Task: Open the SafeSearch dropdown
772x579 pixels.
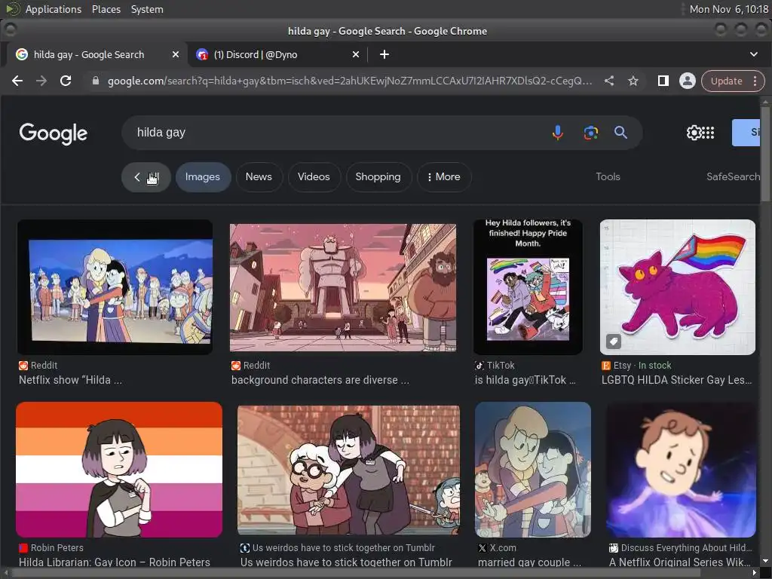Action: coord(733,176)
